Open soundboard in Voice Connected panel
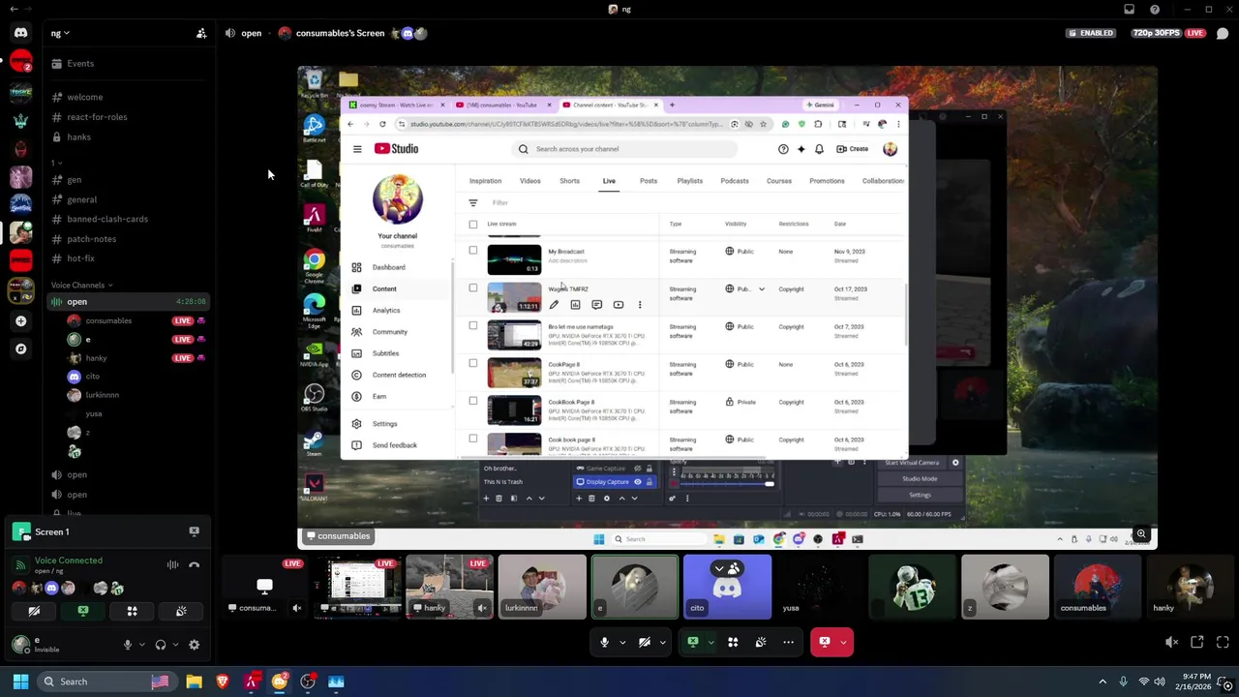1239x697 pixels. coord(181,611)
